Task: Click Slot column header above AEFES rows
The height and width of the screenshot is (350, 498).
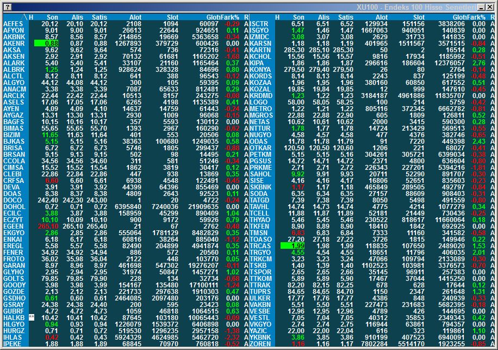Action: [172, 17]
